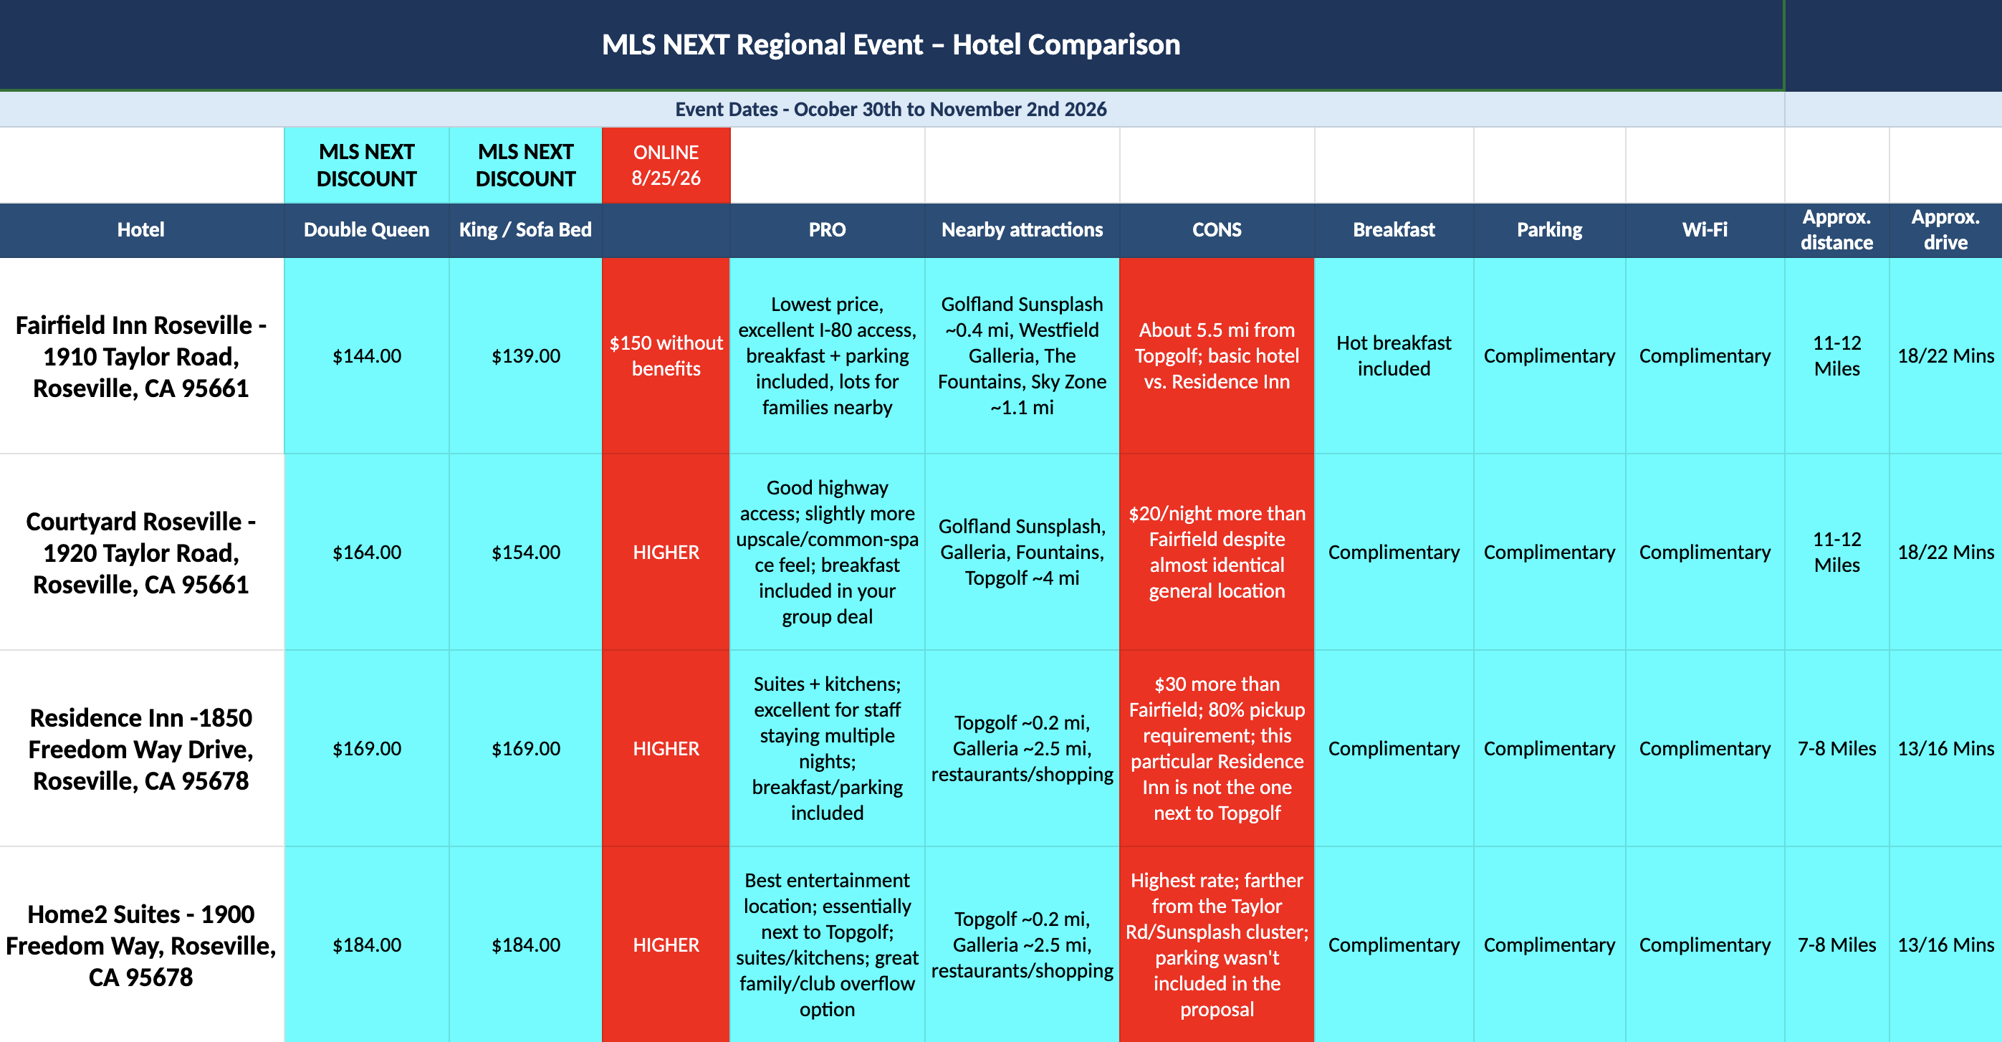This screenshot has width=2002, height=1042.
Task: Select Courtyard's 'Topgolf ~4 mi' attractions cell
Action: (x=1022, y=553)
